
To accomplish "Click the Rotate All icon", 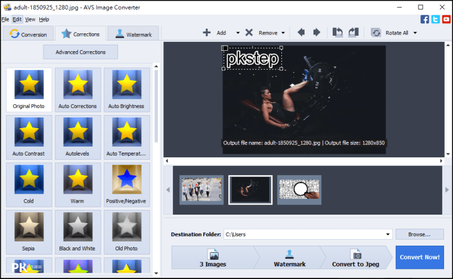I will 376,33.
